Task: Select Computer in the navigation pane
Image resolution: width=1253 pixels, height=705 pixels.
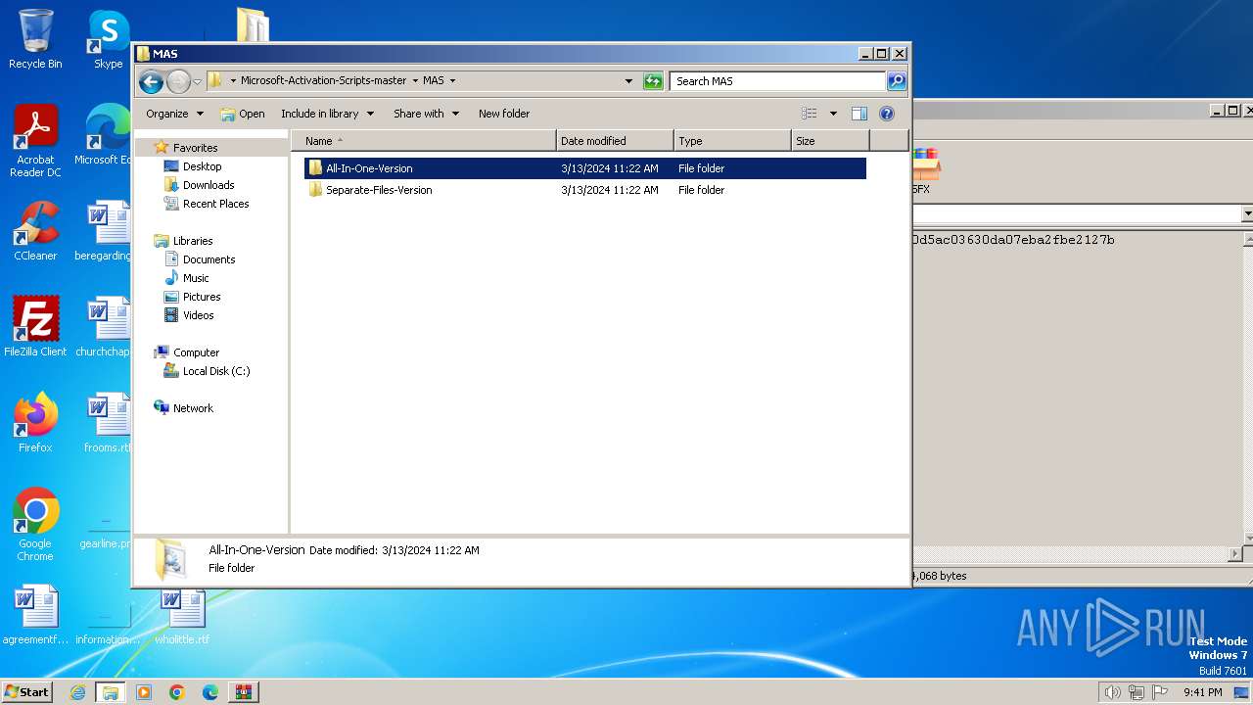Action: pyautogui.click(x=196, y=352)
